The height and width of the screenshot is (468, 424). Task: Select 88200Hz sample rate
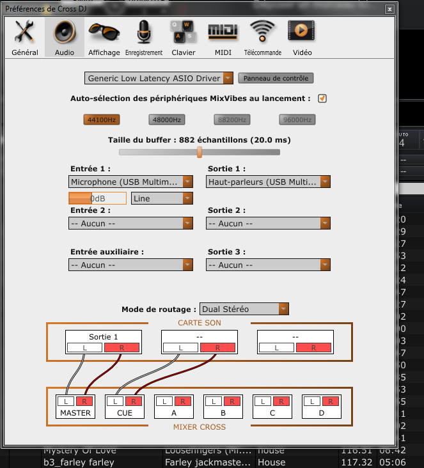point(232,120)
